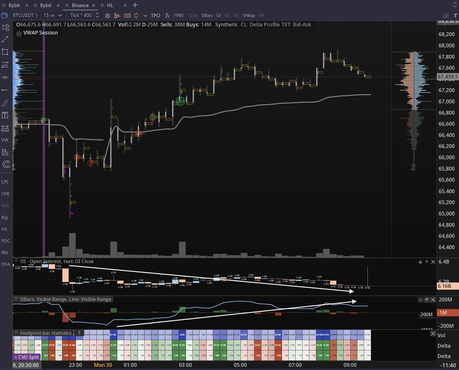Toggle the TSize indicator

coord(192,16)
